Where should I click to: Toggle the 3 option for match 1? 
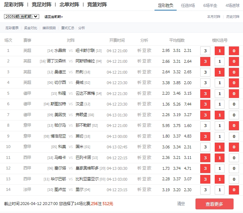coord(205,51)
